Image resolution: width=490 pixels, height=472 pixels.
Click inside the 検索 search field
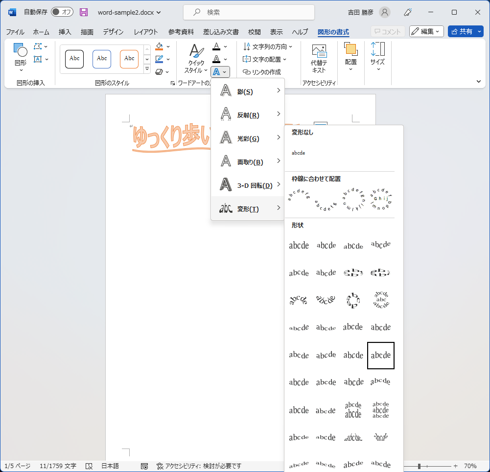248,12
